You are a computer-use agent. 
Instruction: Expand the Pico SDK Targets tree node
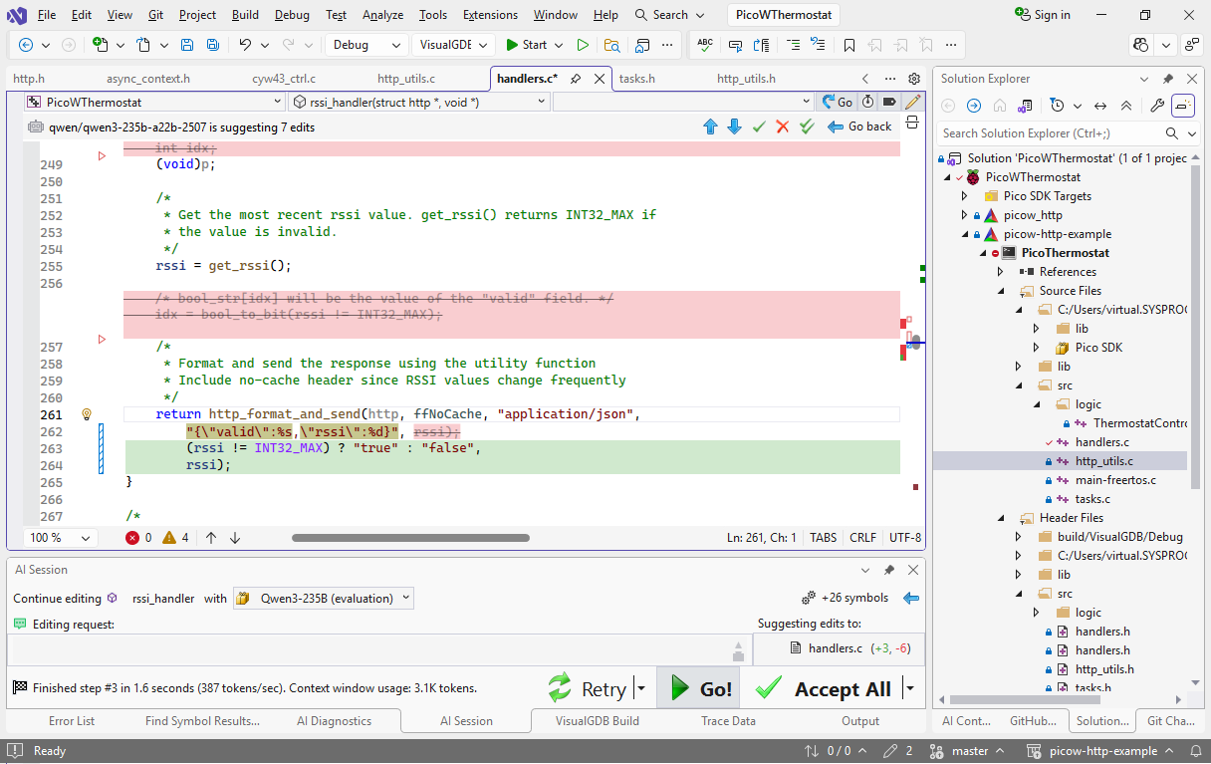pos(964,196)
